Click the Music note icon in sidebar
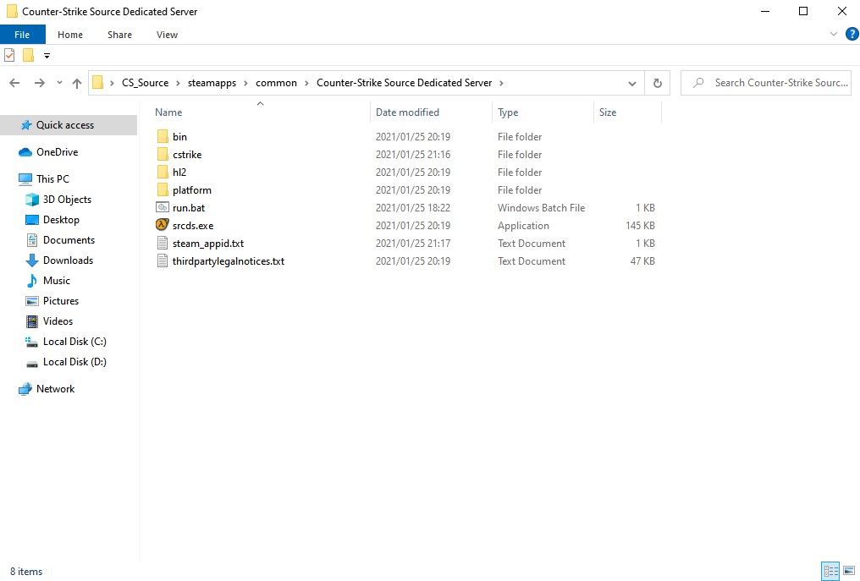The width and height of the screenshot is (860, 581). click(32, 281)
